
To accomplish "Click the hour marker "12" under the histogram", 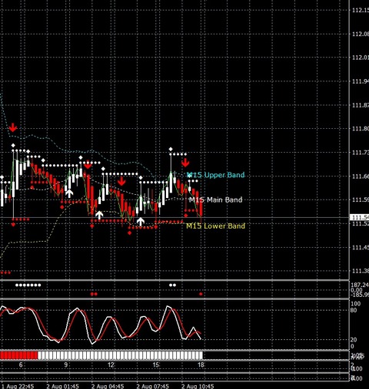I will coord(111,364).
